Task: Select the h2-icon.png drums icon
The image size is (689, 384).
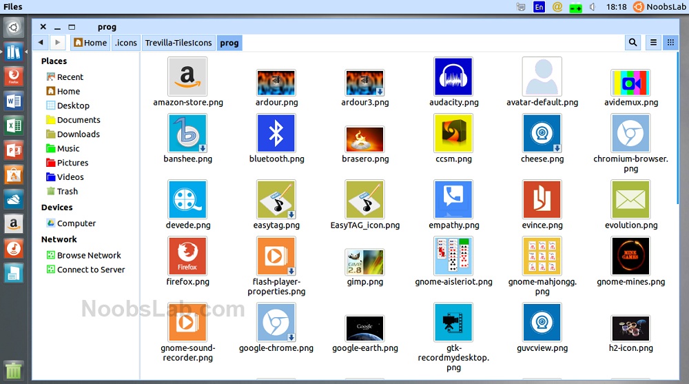Action: (630, 328)
